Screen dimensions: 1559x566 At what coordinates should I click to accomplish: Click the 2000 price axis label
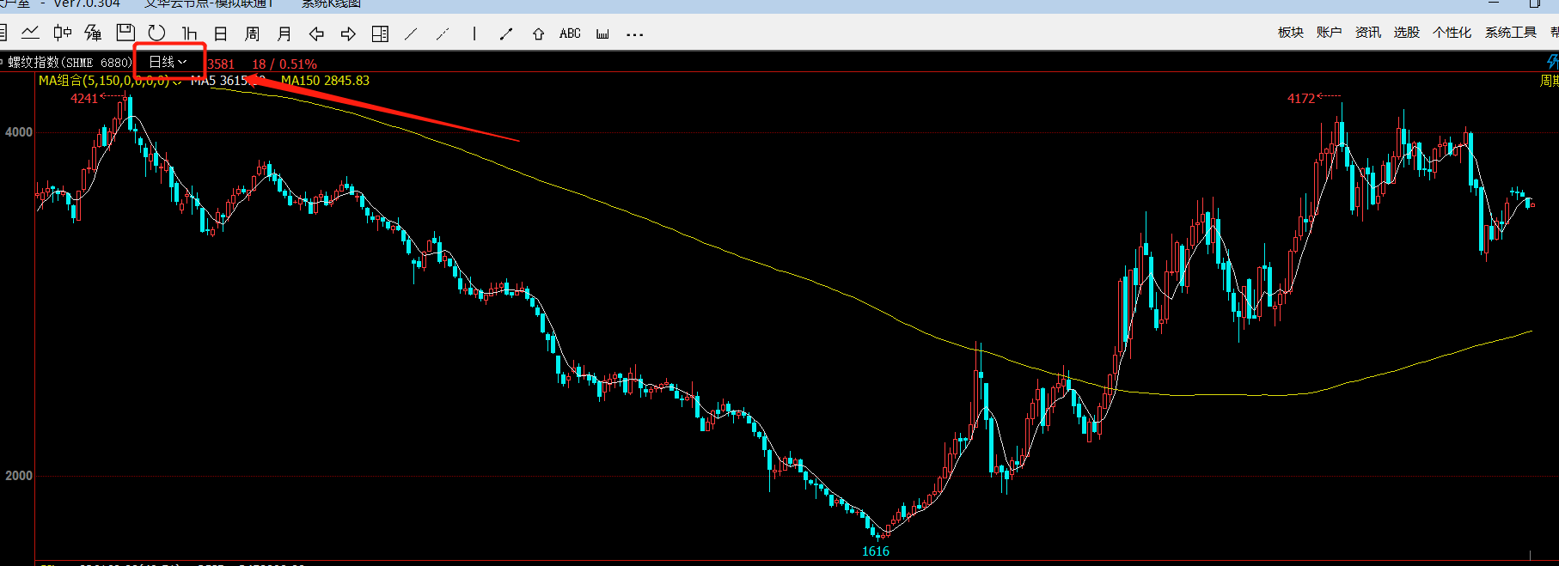pyautogui.click(x=19, y=476)
